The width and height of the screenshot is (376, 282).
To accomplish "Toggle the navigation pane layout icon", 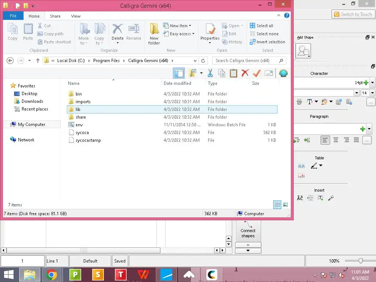I will 179,73.
